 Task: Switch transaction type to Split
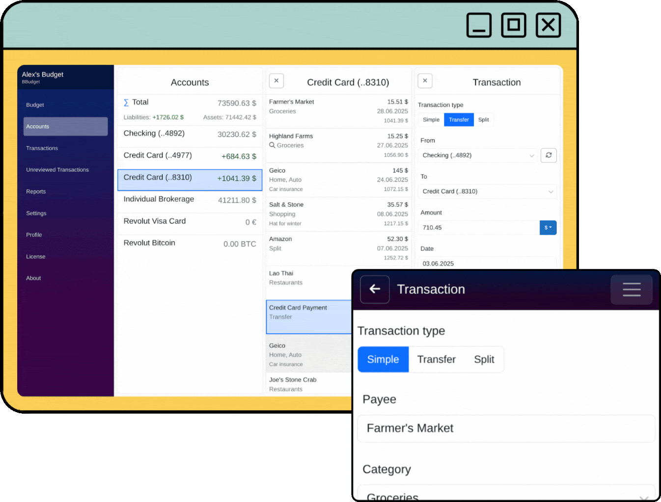point(483,119)
